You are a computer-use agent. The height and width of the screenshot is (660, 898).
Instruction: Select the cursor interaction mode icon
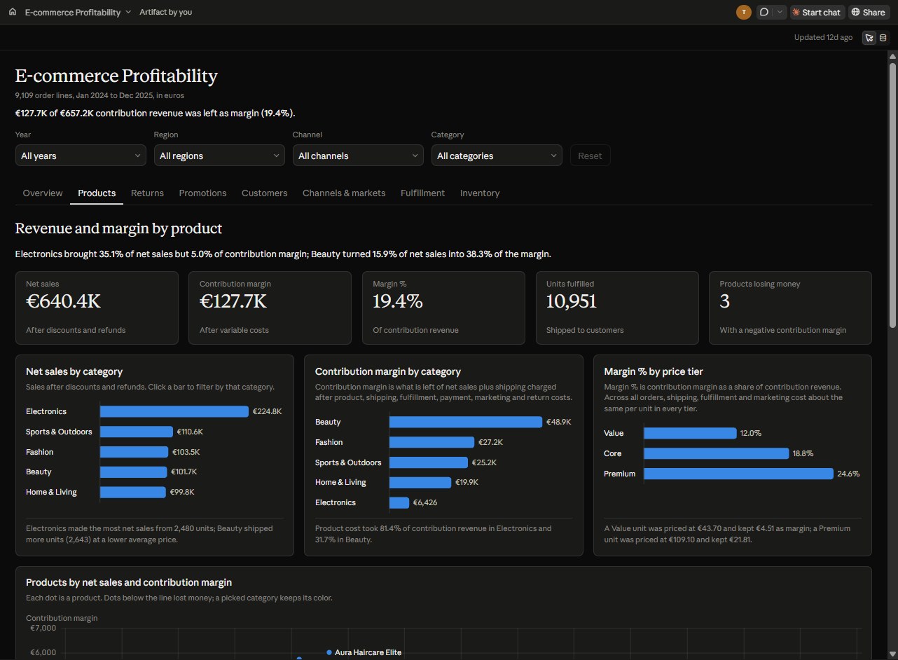(869, 38)
